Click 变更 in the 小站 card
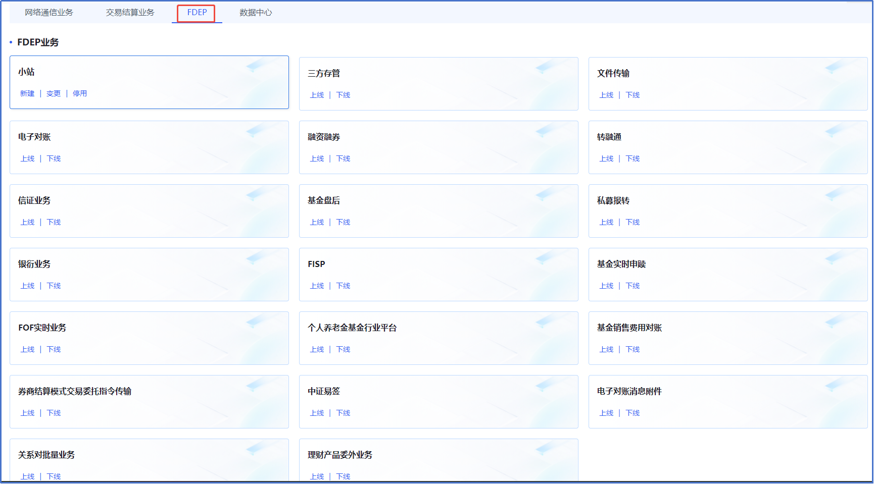This screenshot has height=484, width=875. pos(54,93)
